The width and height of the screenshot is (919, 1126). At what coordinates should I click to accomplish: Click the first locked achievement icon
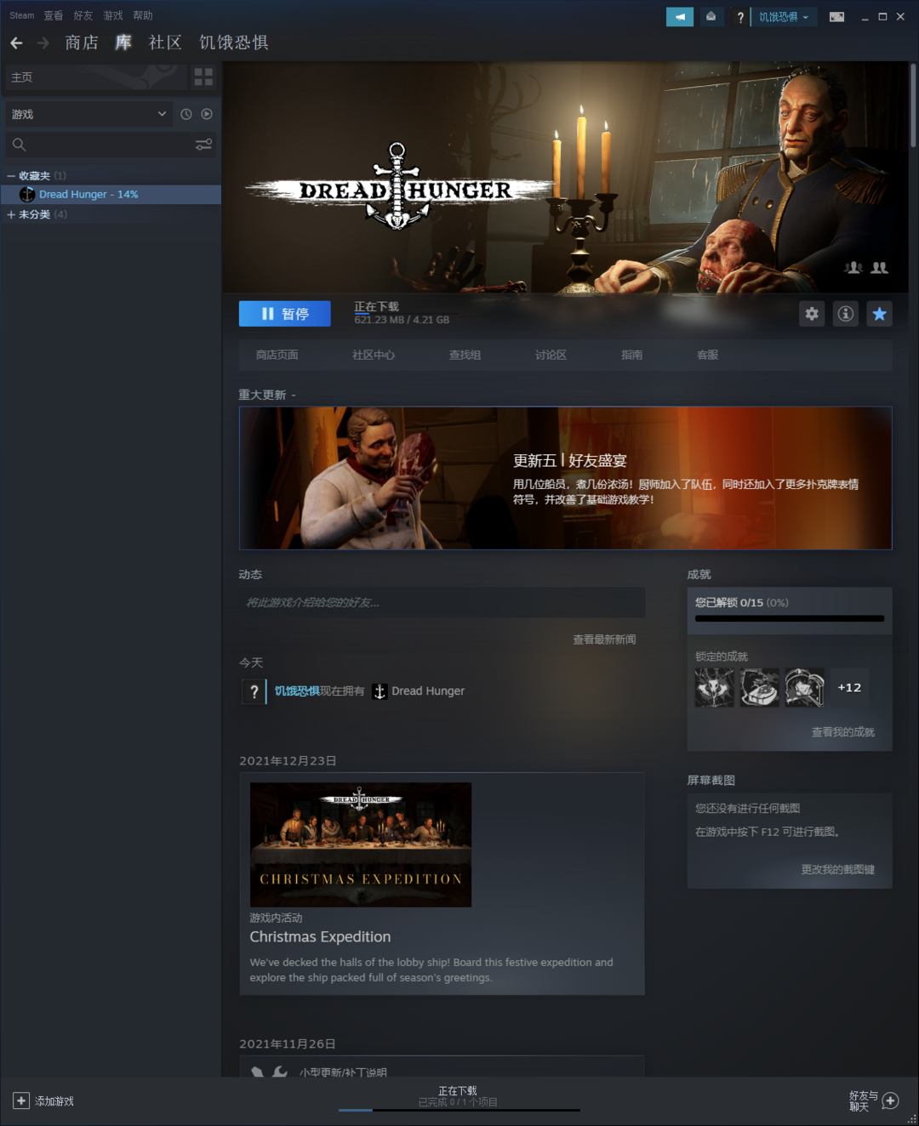[715, 687]
